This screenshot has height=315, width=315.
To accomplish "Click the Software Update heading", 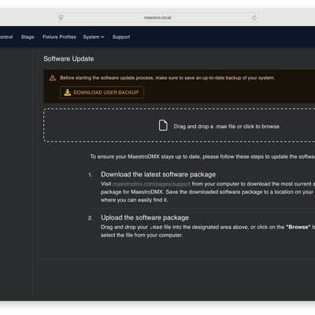I will pyautogui.click(x=69, y=59).
